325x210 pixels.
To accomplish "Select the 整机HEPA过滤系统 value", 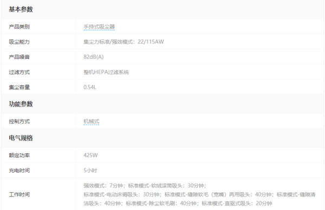I will coord(106,72).
